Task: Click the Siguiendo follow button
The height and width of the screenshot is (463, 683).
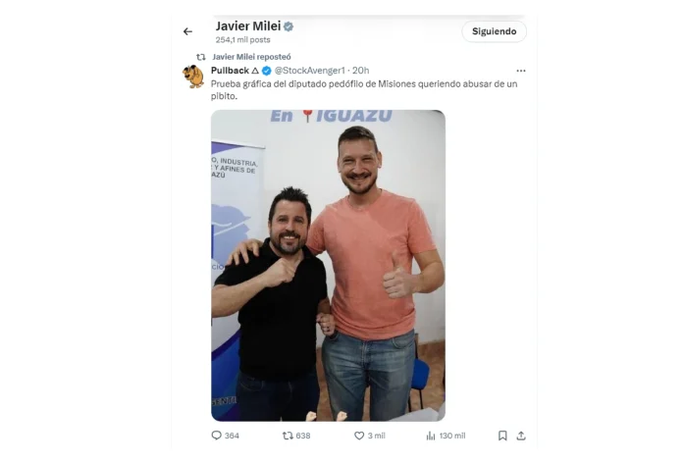Action: pyautogui.click(x=494, y=31)
